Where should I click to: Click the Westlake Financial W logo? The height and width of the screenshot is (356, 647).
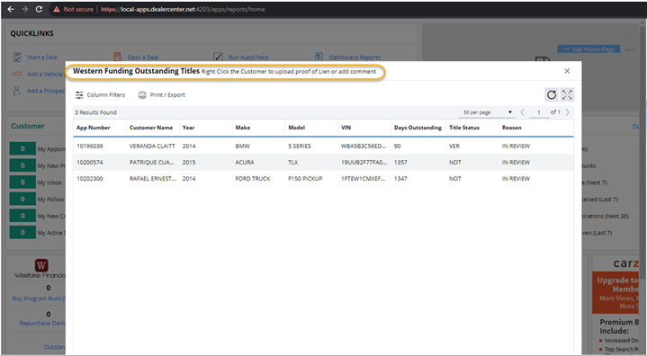(41, 265)
